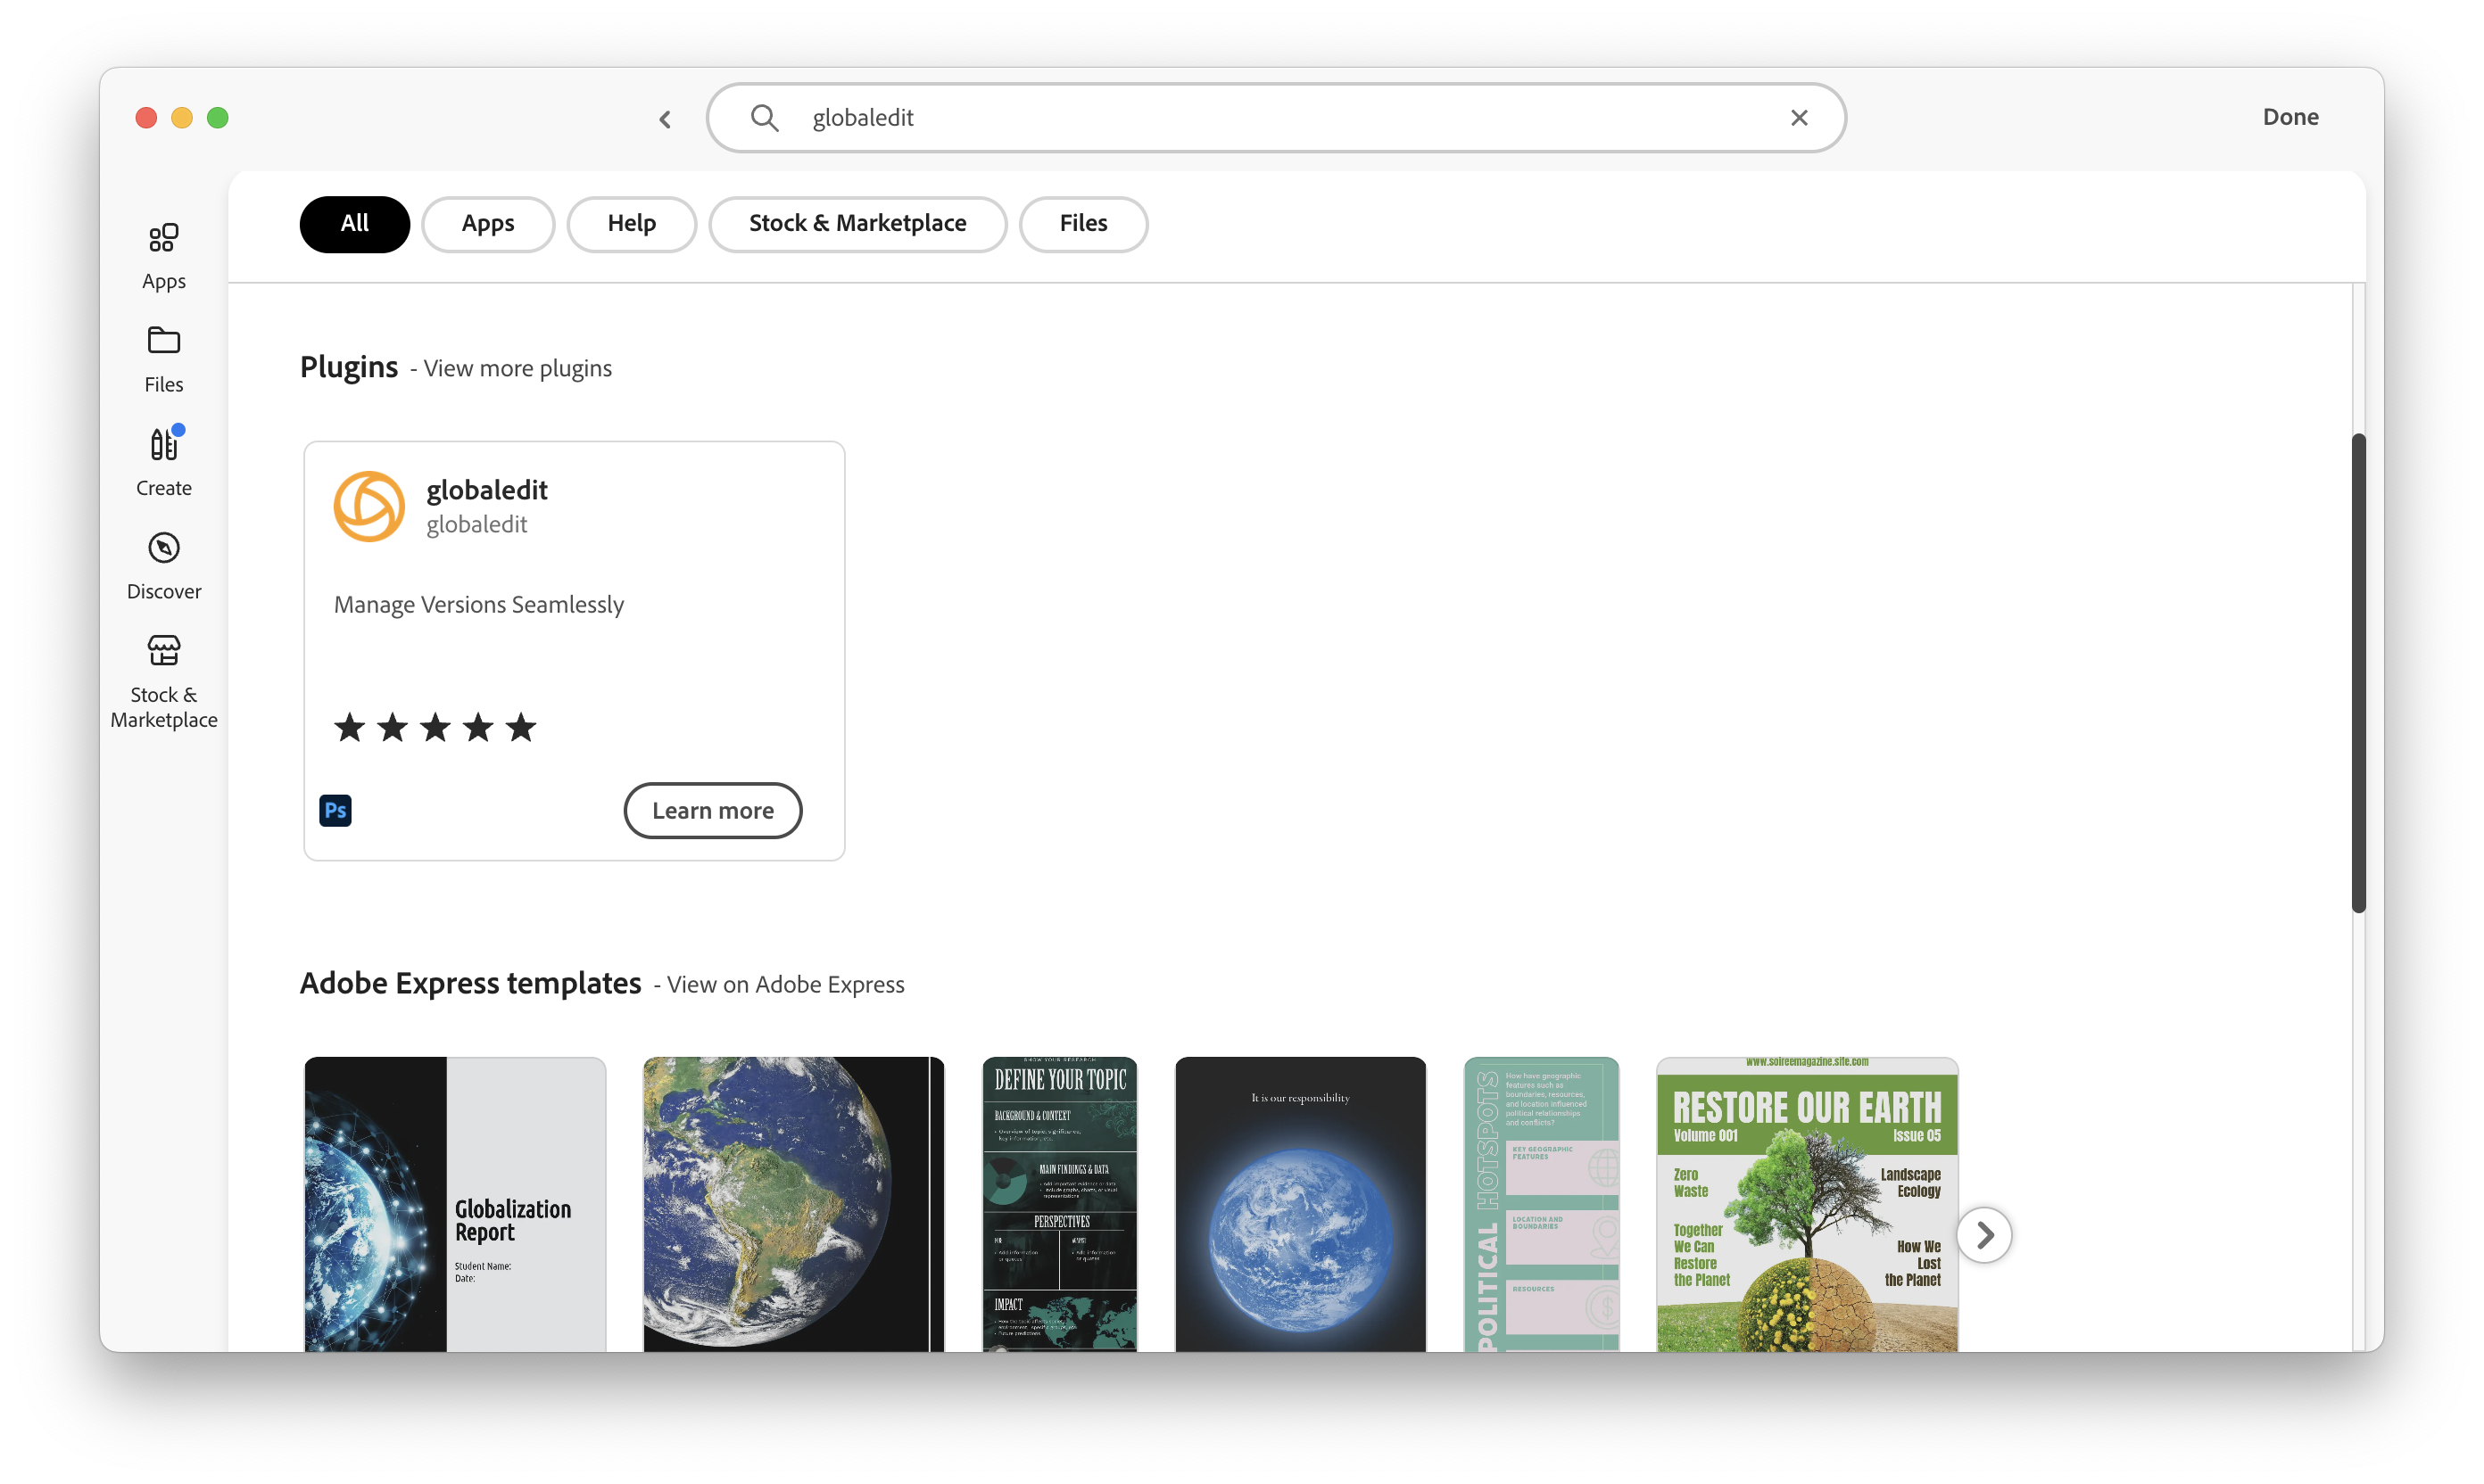Image resolution: width=2484 pixels, height=1484 pixels.
Task: Click the globaledit orange plugin logo
Action: coord(369,506)
